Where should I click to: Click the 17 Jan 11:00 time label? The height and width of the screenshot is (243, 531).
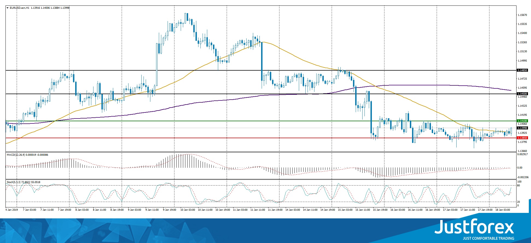(468, 210)
